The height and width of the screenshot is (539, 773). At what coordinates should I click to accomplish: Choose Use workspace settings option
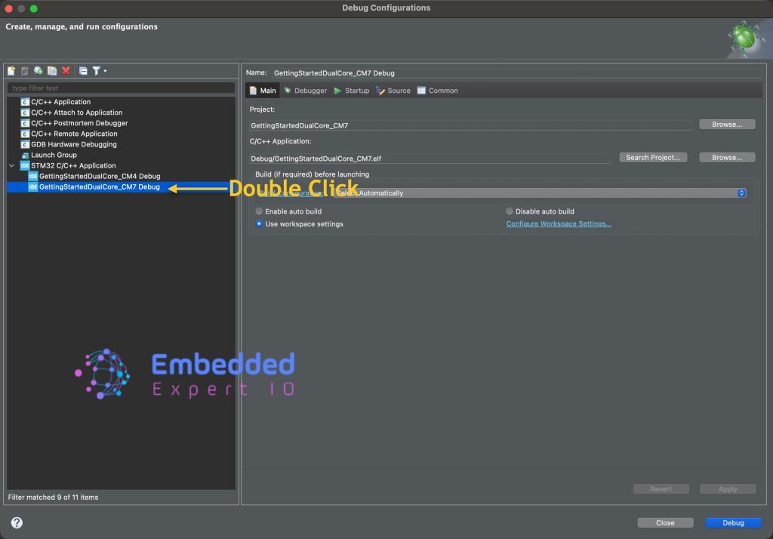(260, 224)
